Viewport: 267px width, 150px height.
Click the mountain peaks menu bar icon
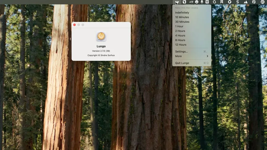pos(246,2)
